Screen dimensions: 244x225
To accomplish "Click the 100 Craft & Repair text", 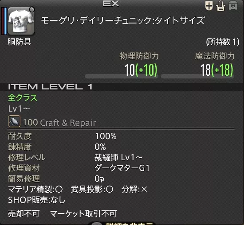I will tap(59, 123).
